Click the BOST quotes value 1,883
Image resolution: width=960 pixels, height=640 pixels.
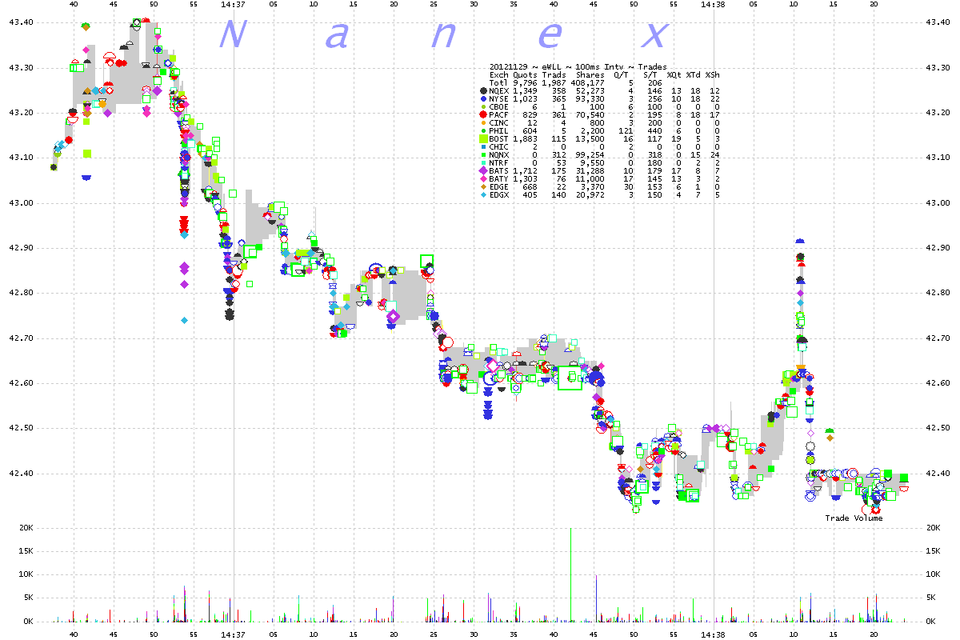[x=525, y=139]
